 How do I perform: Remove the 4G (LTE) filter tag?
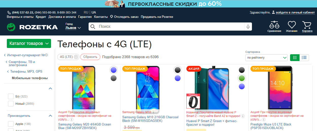[x=76, y=57]
